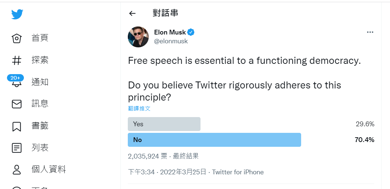This screenshot has height=189, width=390.
Task: Go back with the left arrow
Action: [x=133, y=14]
